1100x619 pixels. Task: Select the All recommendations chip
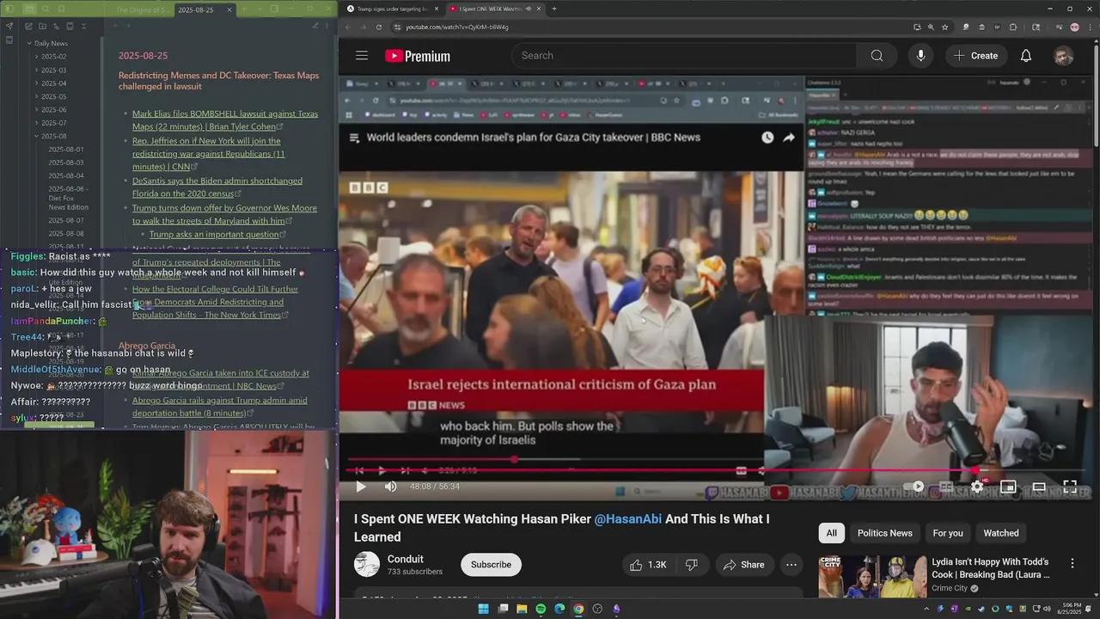click(x=832, y=533)
